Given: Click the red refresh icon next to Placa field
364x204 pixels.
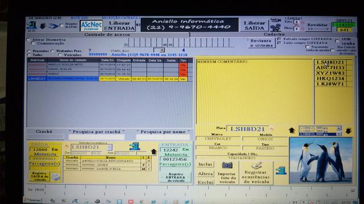Looking at the screenshot, I should (x=272, y=129).
